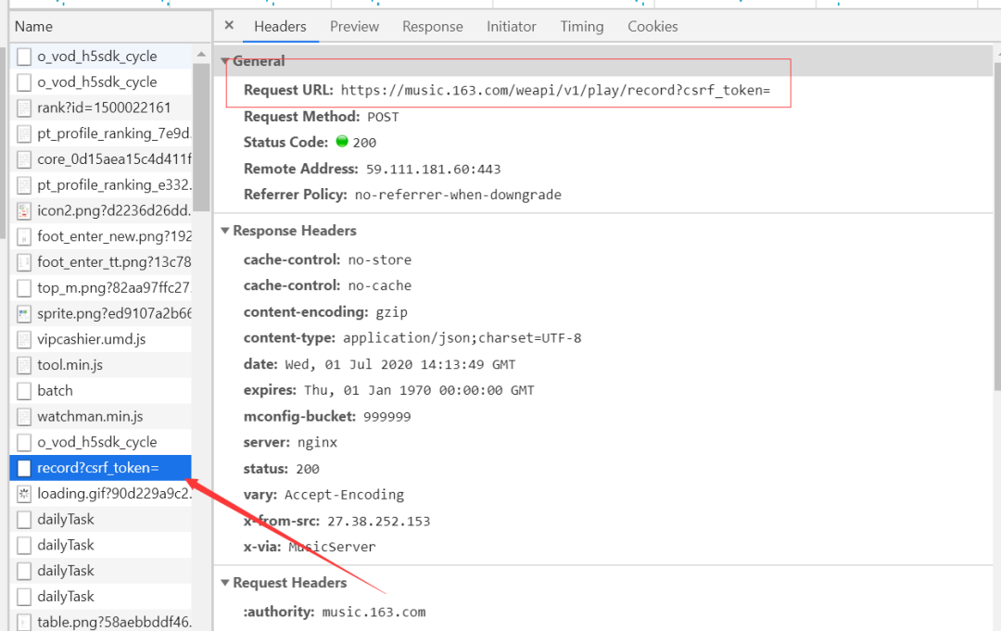Click the sprite.png image file icon

pos(24,313)
